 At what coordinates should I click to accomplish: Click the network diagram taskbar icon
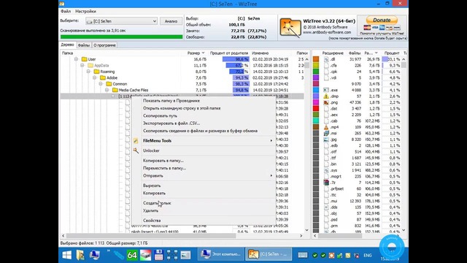pyautogui.click(x=172, y=255)
